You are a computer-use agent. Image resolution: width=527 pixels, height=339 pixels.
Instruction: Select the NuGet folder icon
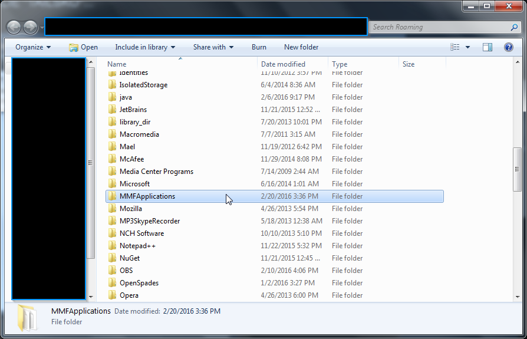(112, 258)
